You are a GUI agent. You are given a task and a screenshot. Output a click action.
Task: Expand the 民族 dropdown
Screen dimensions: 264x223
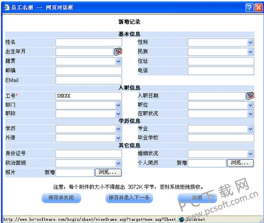[251, 52]
